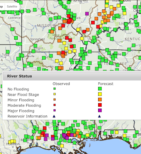Click the Forecast column heading

click(106, 84)
